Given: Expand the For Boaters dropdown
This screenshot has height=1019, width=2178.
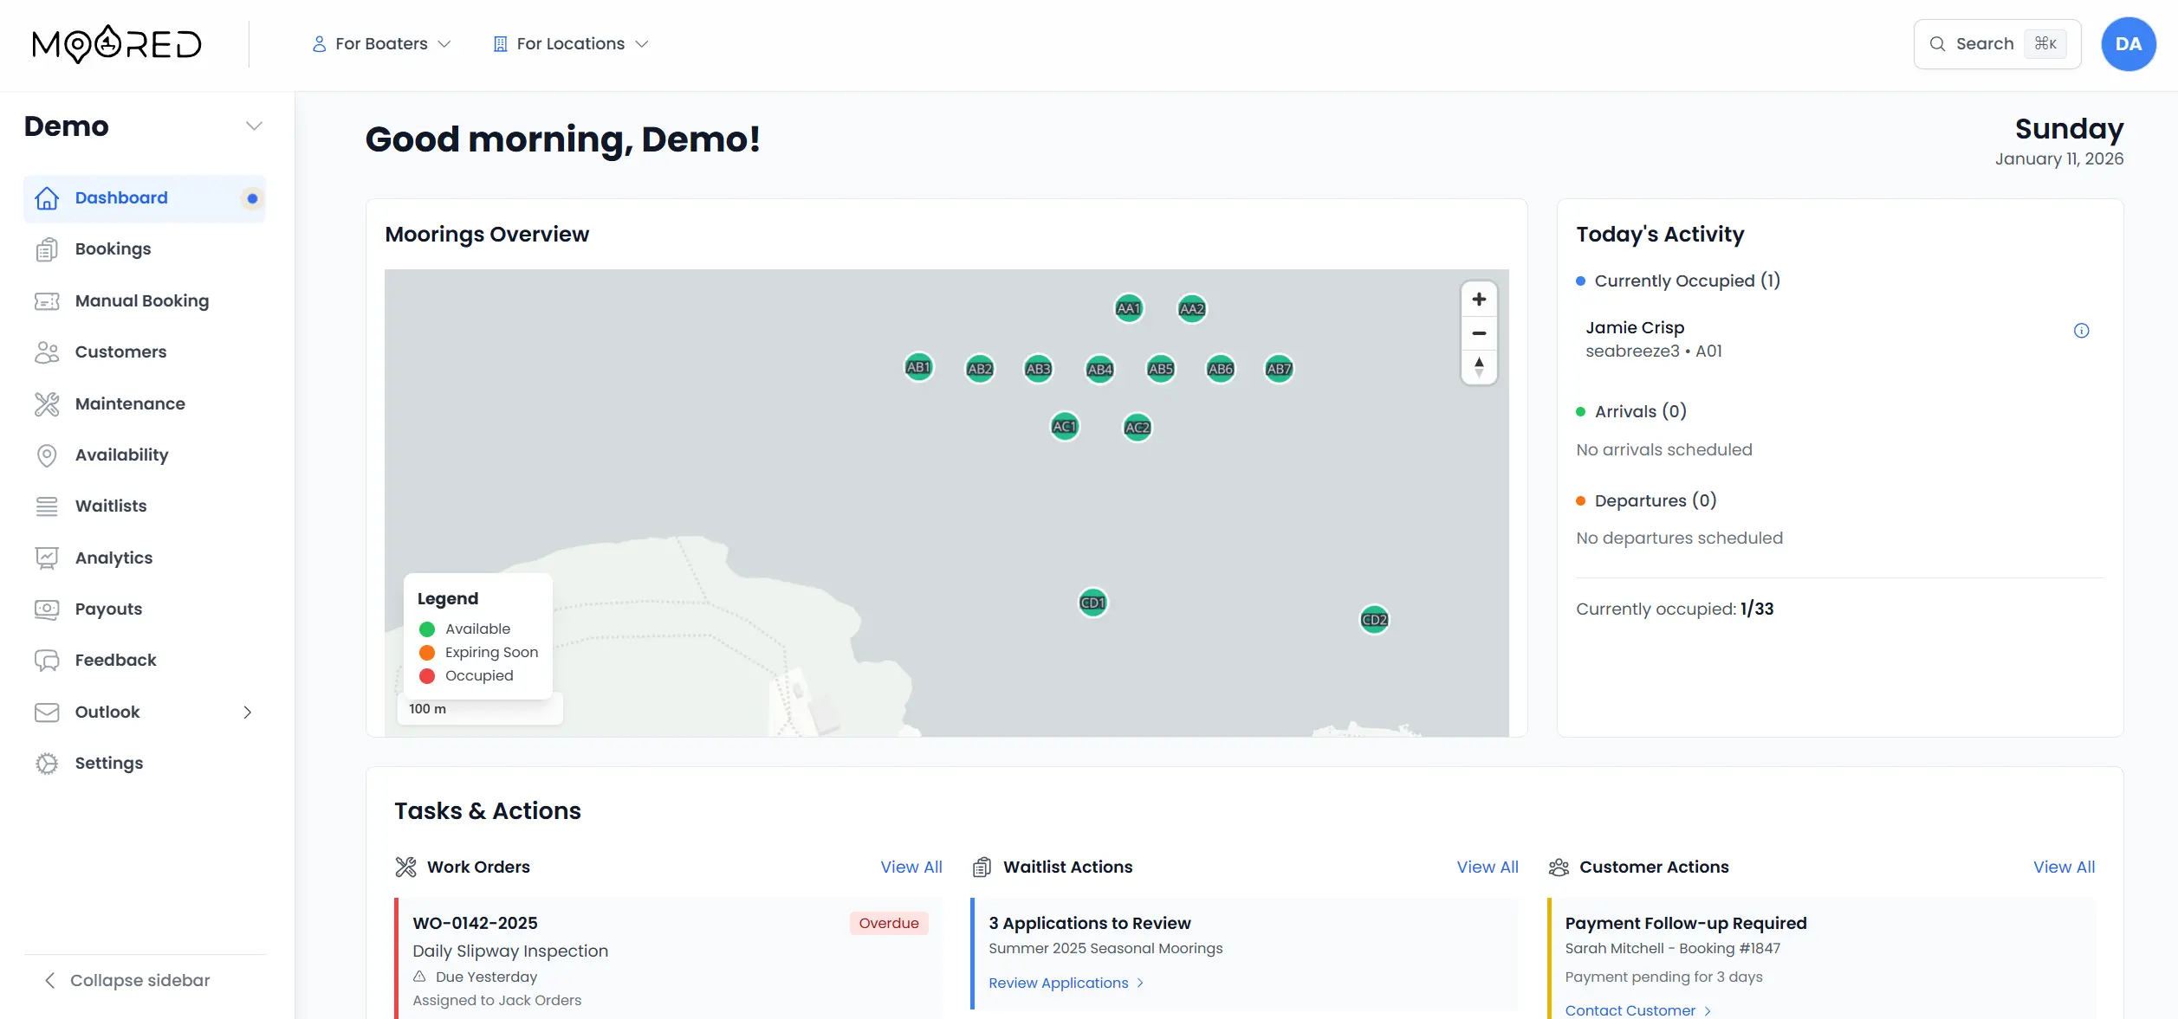Looking at the screenshot, I should pyautogui.click(x=381, y=43).
